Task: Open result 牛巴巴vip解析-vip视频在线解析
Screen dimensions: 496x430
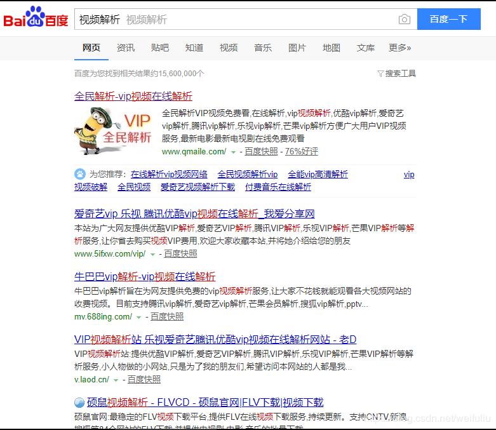Action: [145, 277]
